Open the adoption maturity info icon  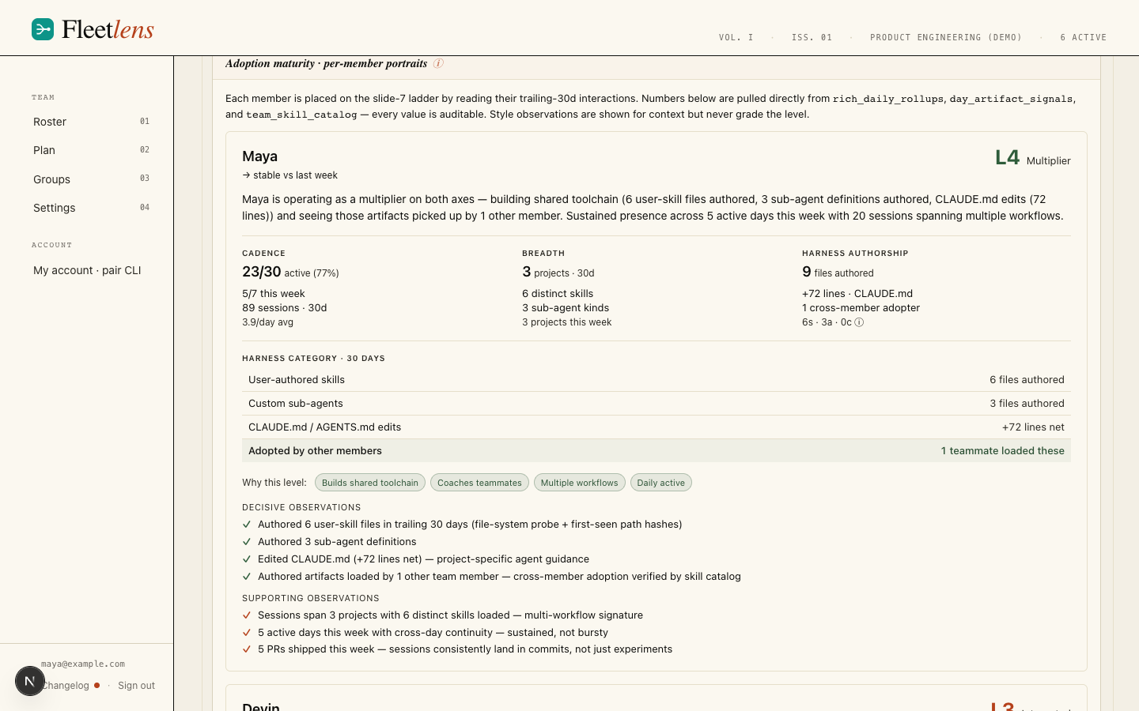(x=438, y=63)
